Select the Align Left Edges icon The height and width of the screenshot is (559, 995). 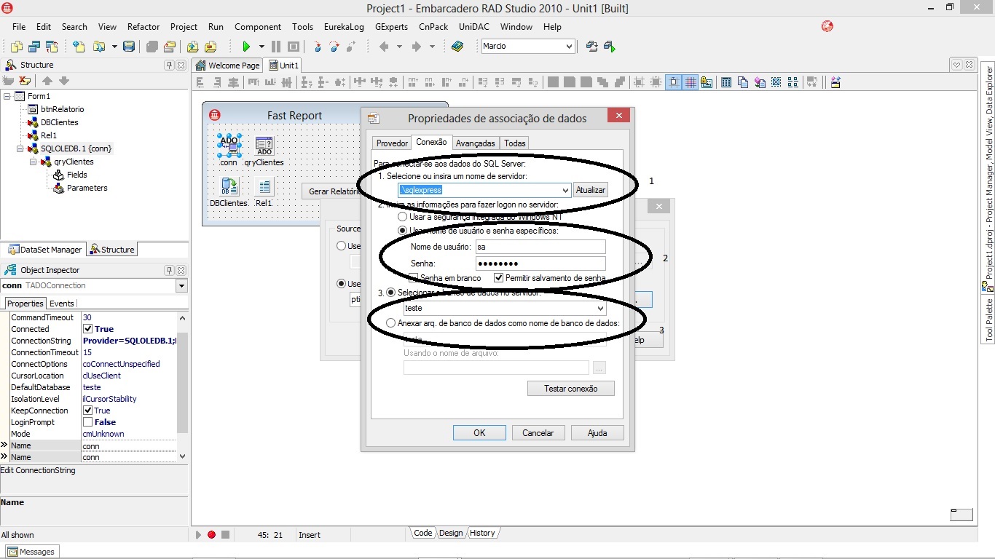[x=200, y=82]
